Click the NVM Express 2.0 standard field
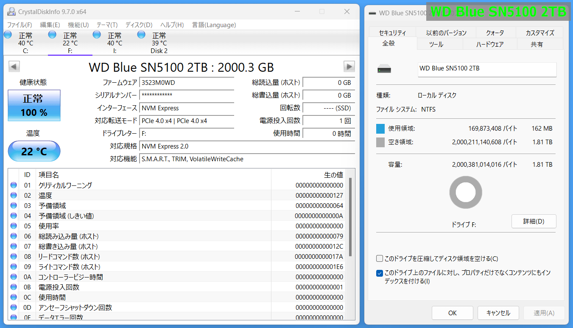This screenshot has width=573, height=328. pos(247,146)
